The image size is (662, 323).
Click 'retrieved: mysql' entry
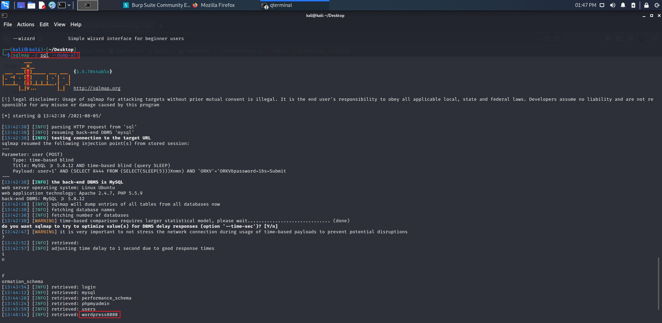point(74,293)
